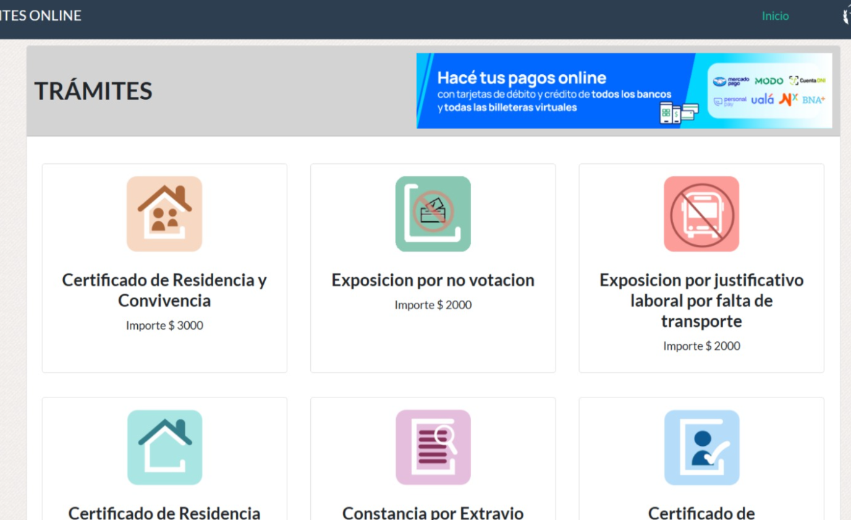Open the Constancia por Extravio title

[433, 513]
